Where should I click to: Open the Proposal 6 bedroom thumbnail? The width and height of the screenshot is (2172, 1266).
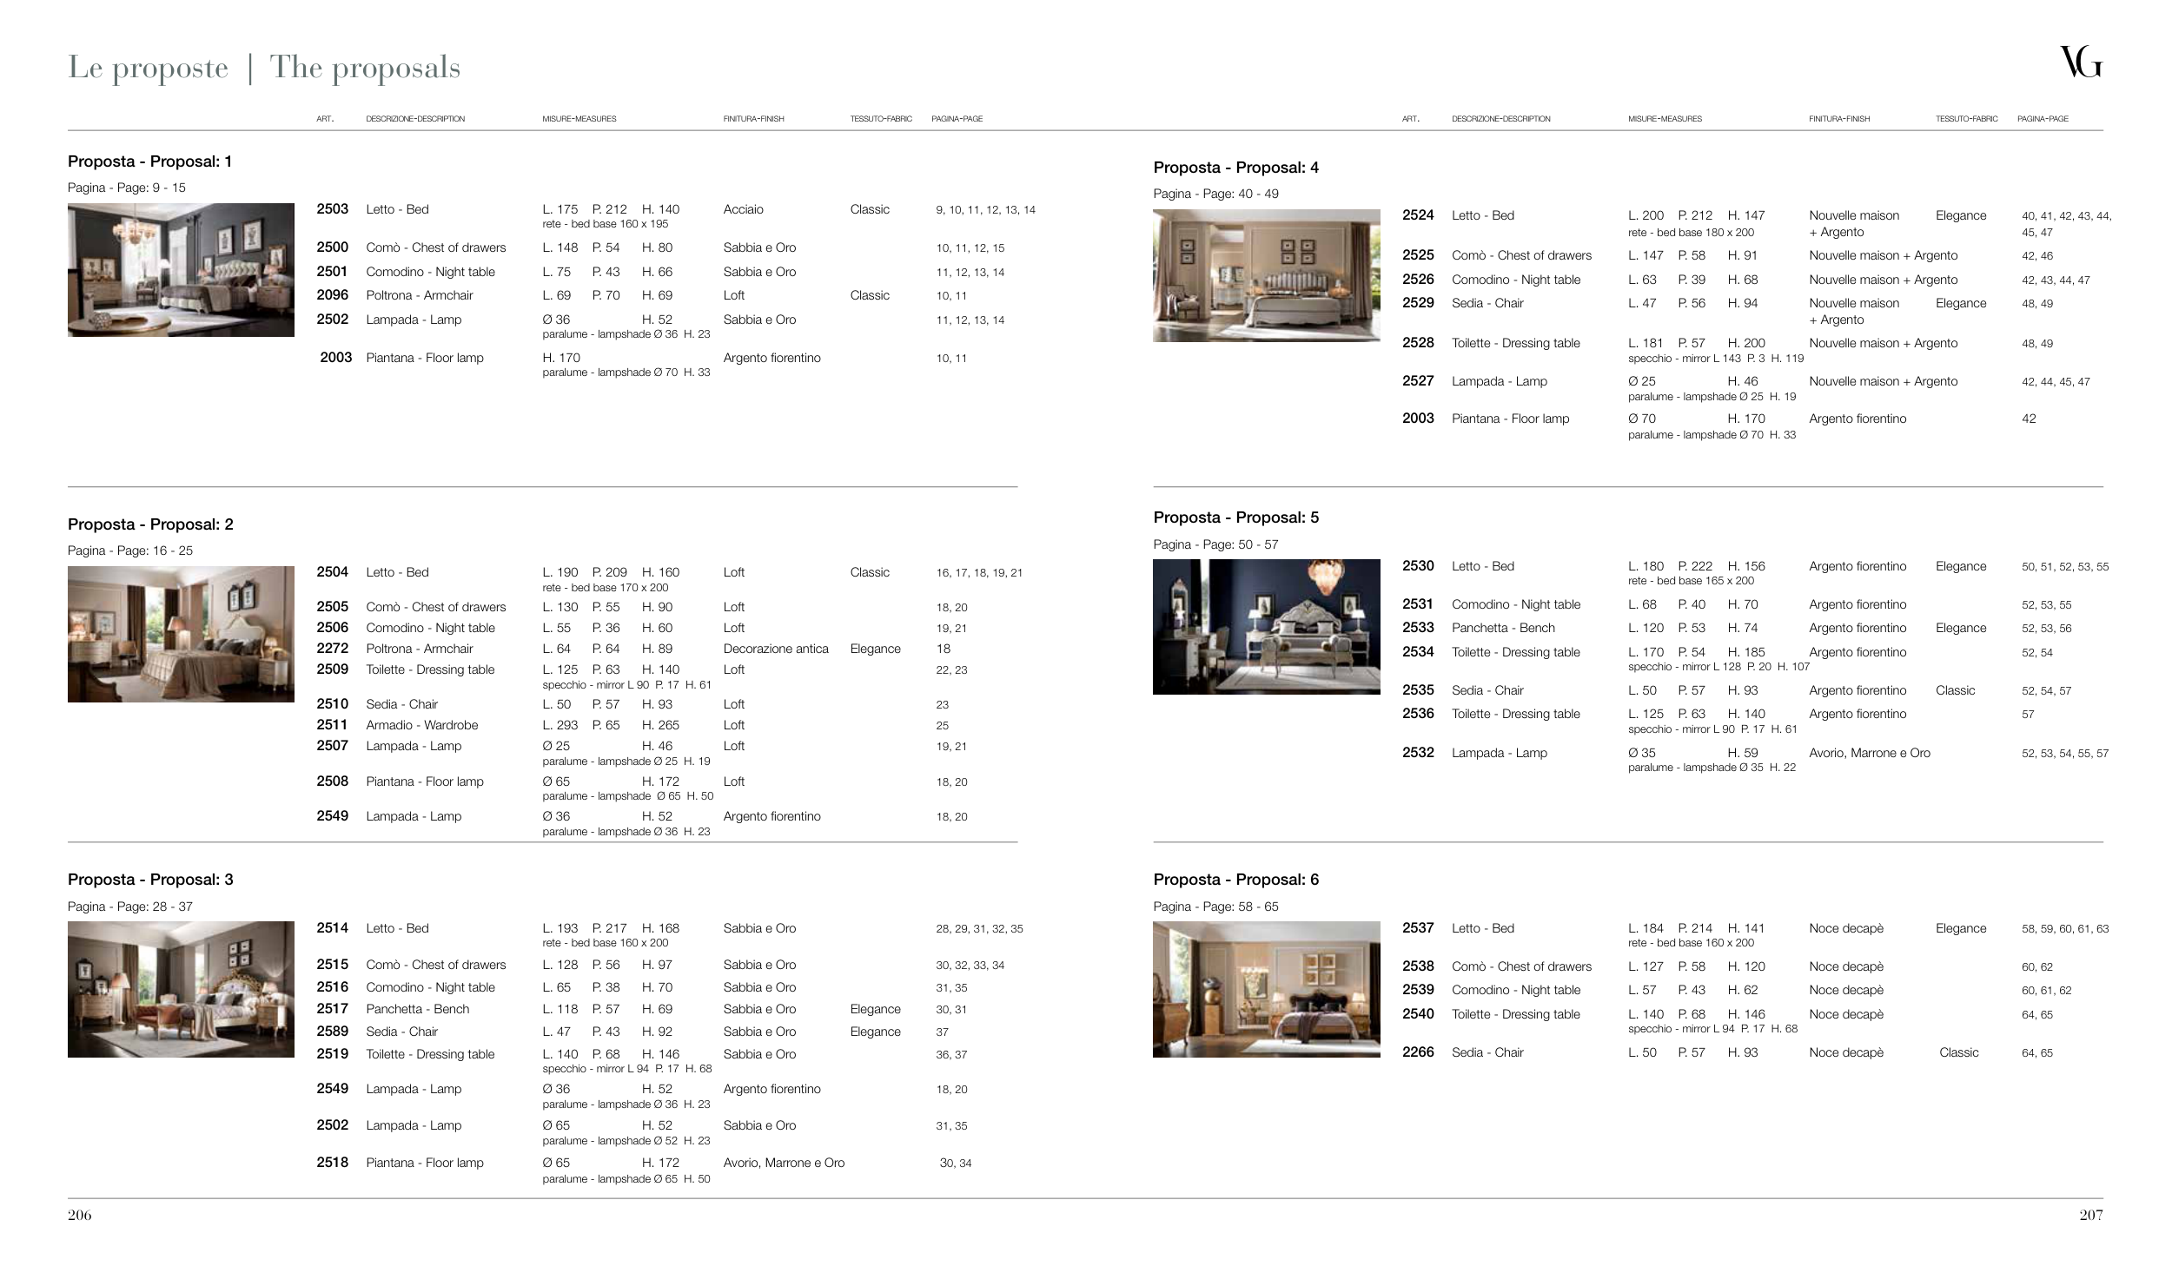click(1266, 989)
